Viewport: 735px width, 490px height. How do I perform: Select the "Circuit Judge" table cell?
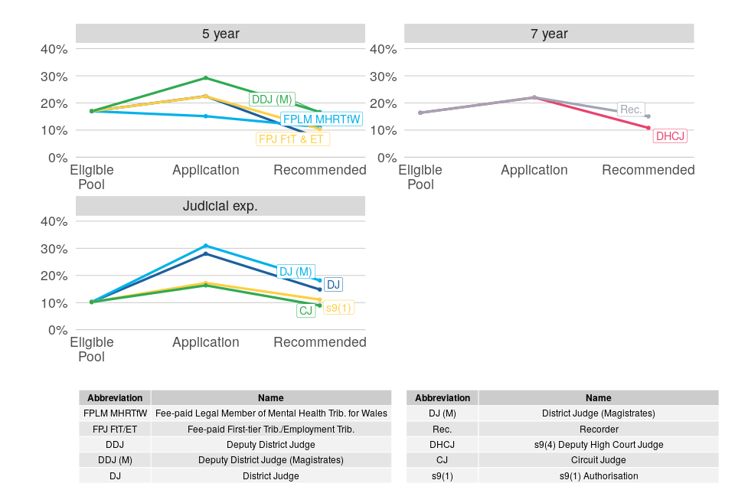coord(598,460)
